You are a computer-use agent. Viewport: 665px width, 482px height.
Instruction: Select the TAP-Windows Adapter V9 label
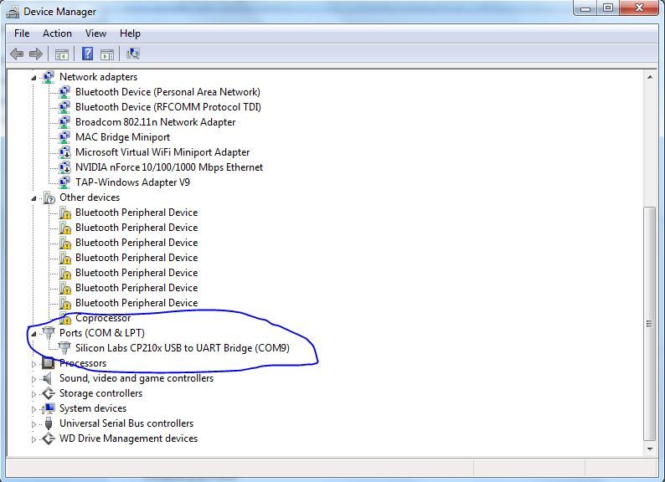[132, 182]
